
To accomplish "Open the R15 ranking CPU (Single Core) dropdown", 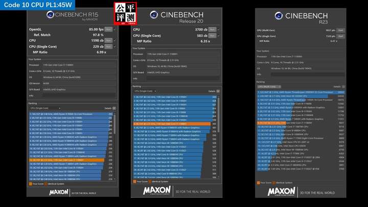I will (x=45, y=108).
